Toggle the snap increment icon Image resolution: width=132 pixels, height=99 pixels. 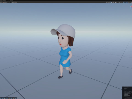point(15,2)
